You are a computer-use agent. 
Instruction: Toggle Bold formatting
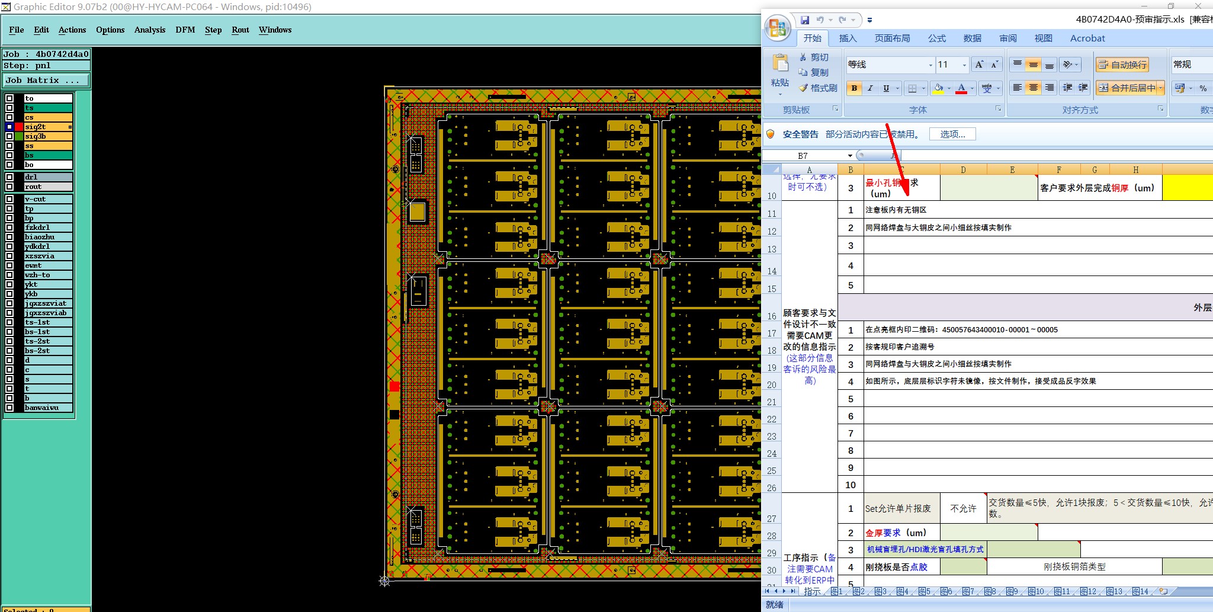[x=854, y=88]
